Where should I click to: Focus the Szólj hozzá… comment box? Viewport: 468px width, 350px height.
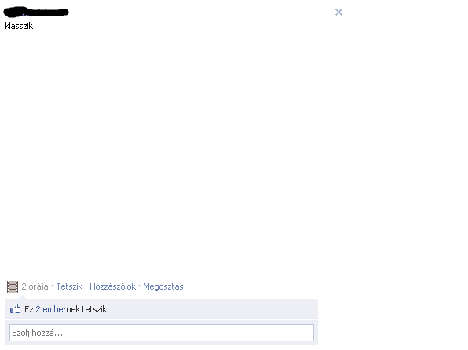coord(162,333)
